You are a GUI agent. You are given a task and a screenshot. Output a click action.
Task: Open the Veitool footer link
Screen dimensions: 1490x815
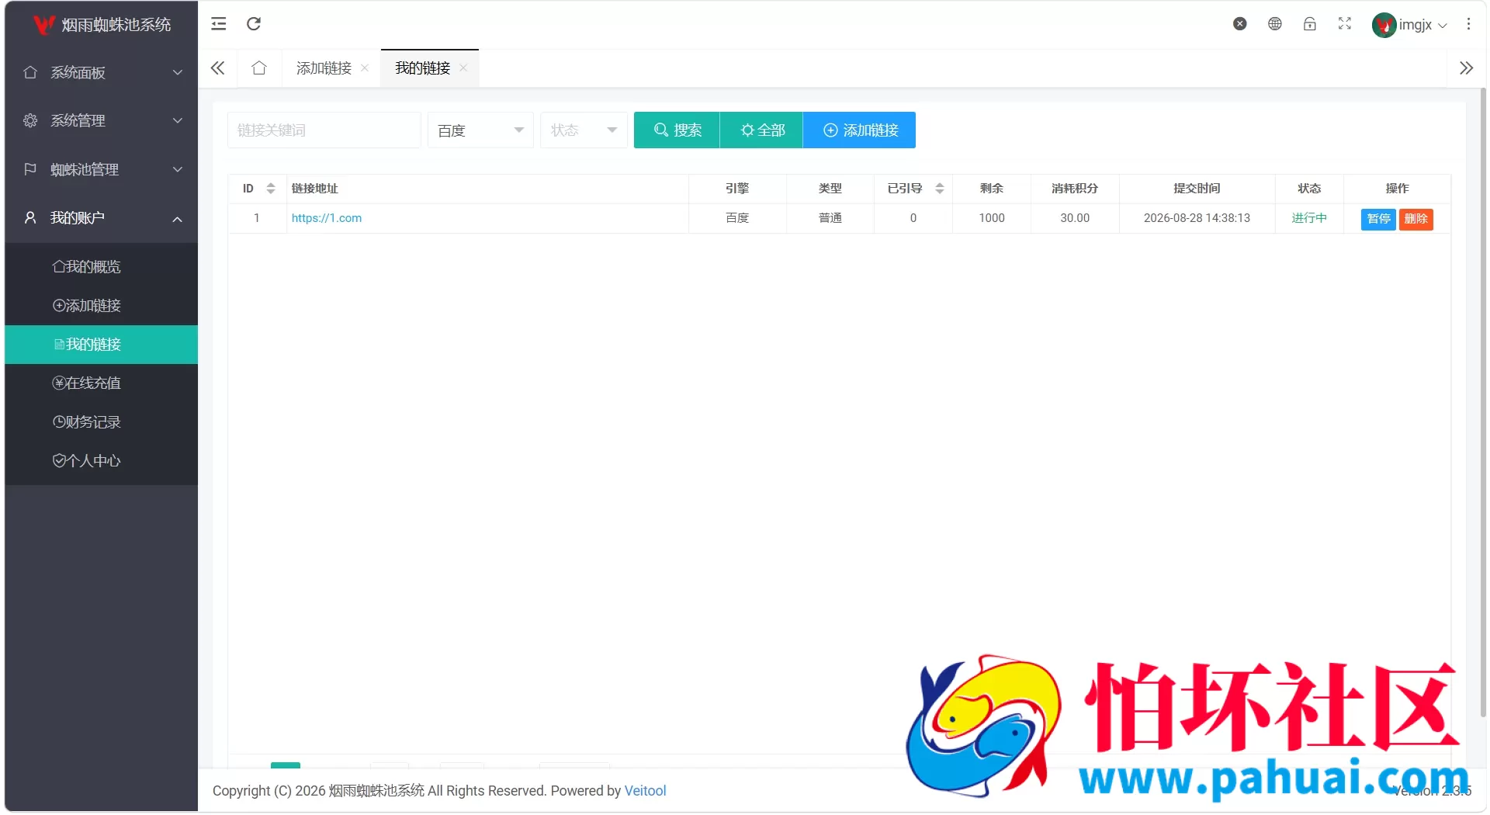click(x=645, y=791)
